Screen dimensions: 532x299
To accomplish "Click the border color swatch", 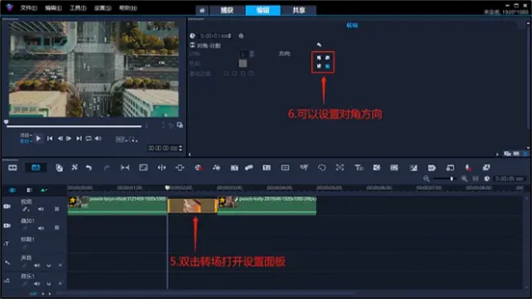I will 243,64.
